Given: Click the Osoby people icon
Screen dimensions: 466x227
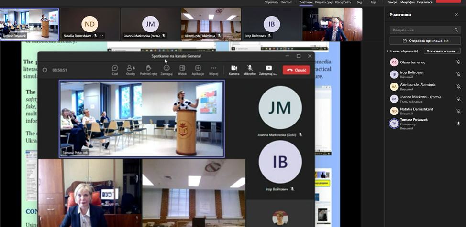Looking at the screenshot, I should (130, 70).
